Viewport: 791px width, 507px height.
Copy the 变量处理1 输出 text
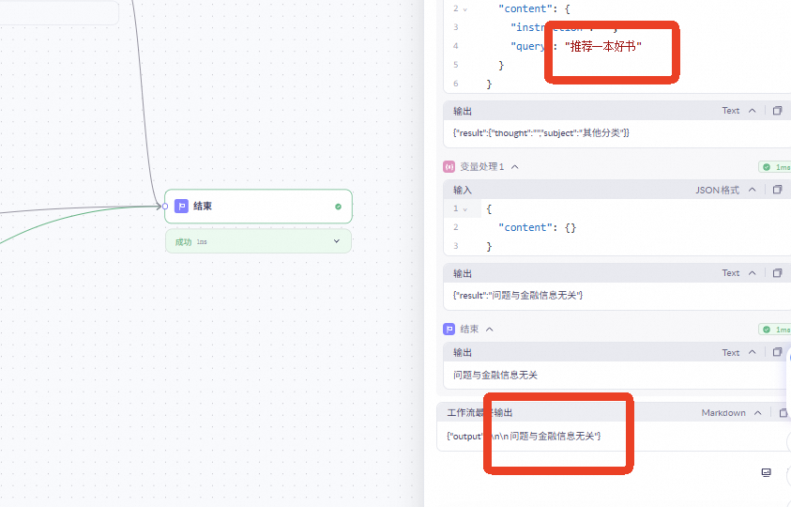pyautogui.click(x=777, y=272)
